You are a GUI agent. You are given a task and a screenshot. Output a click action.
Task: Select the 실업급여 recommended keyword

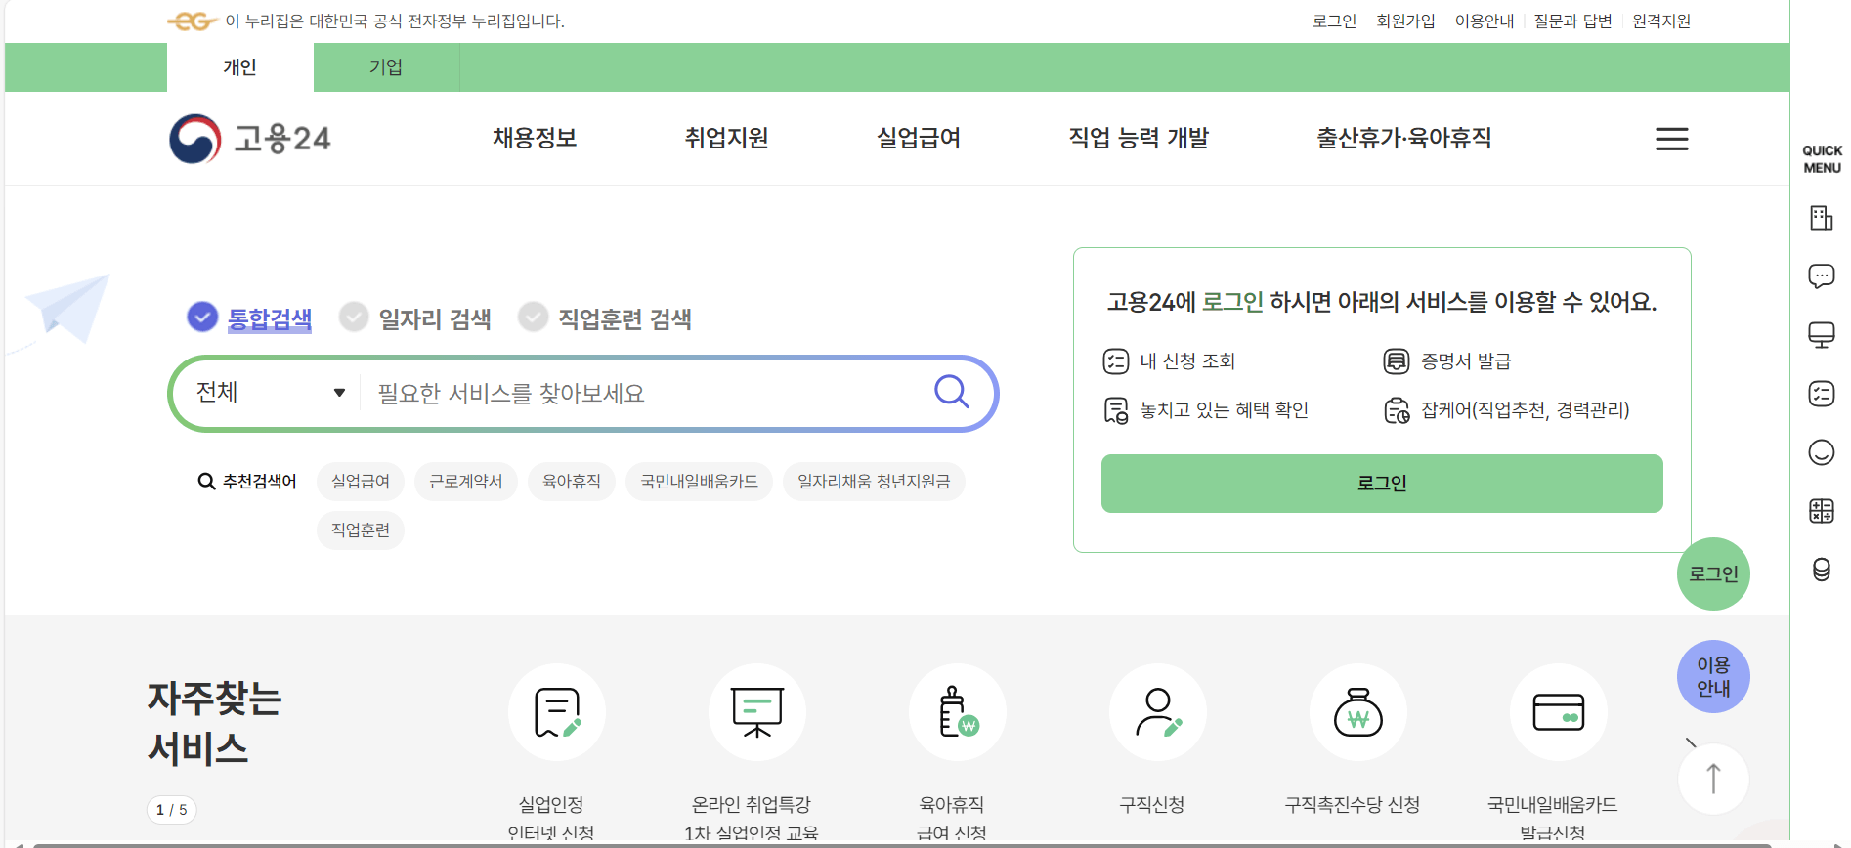pos(361,482)
